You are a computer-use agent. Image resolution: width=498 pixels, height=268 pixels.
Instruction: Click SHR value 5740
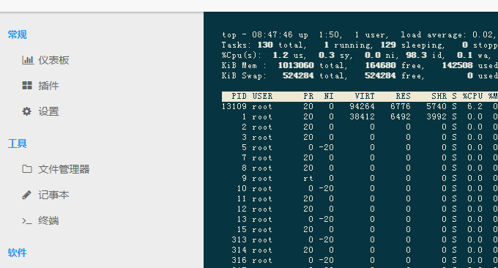(436, 106)
